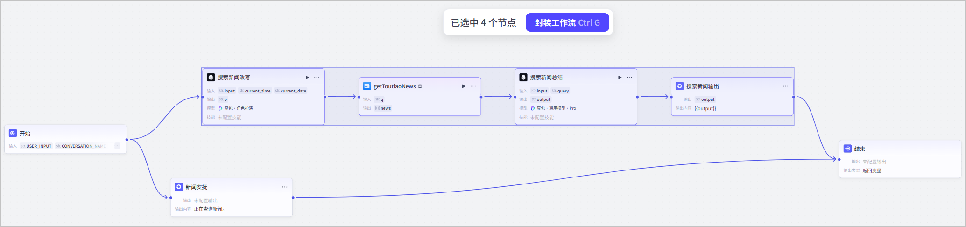966x227 pixels.
Task: Click the 搜索新闻输出 node output icon
Action: (x=680, y=86)
